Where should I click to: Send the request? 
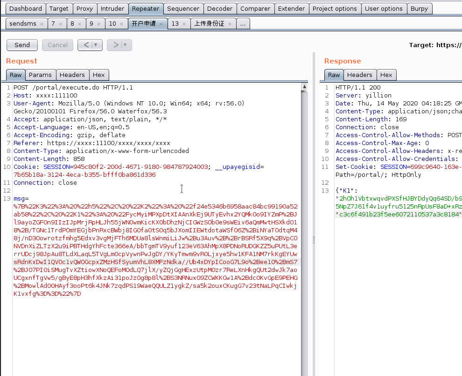tap(22, 45)
